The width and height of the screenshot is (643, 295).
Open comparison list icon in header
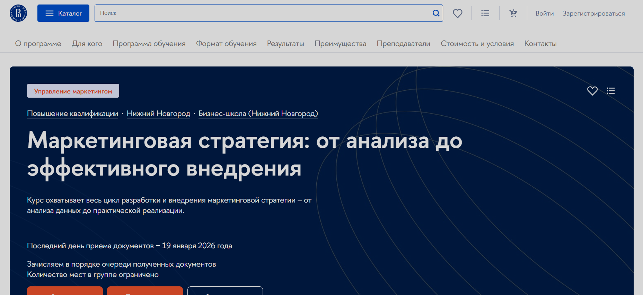pyautogui.click(x=485, y=13)
